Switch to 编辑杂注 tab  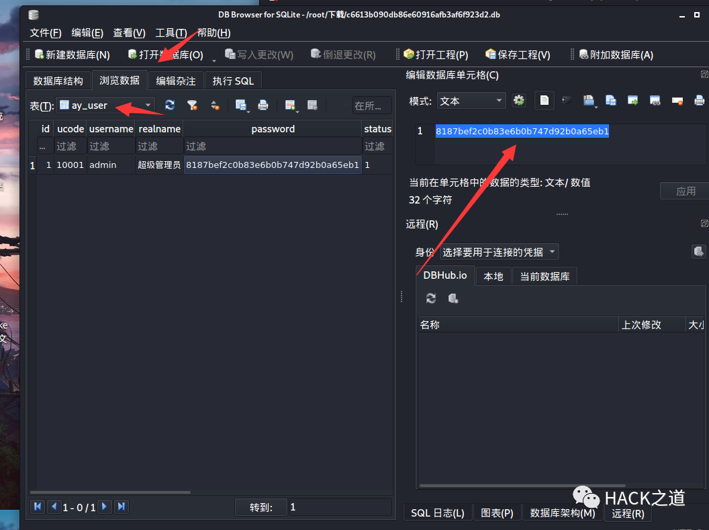point(176,81)
